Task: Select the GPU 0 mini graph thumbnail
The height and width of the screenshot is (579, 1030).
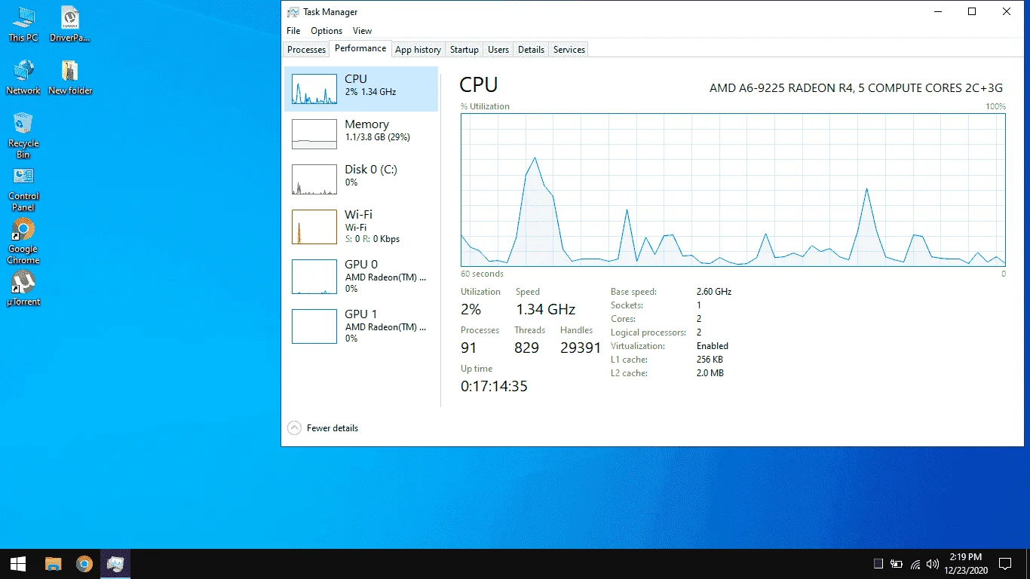Action: point(314,277)
